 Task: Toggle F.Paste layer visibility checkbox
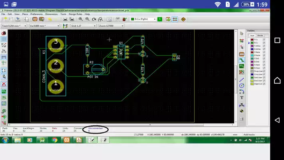[264, 52]
